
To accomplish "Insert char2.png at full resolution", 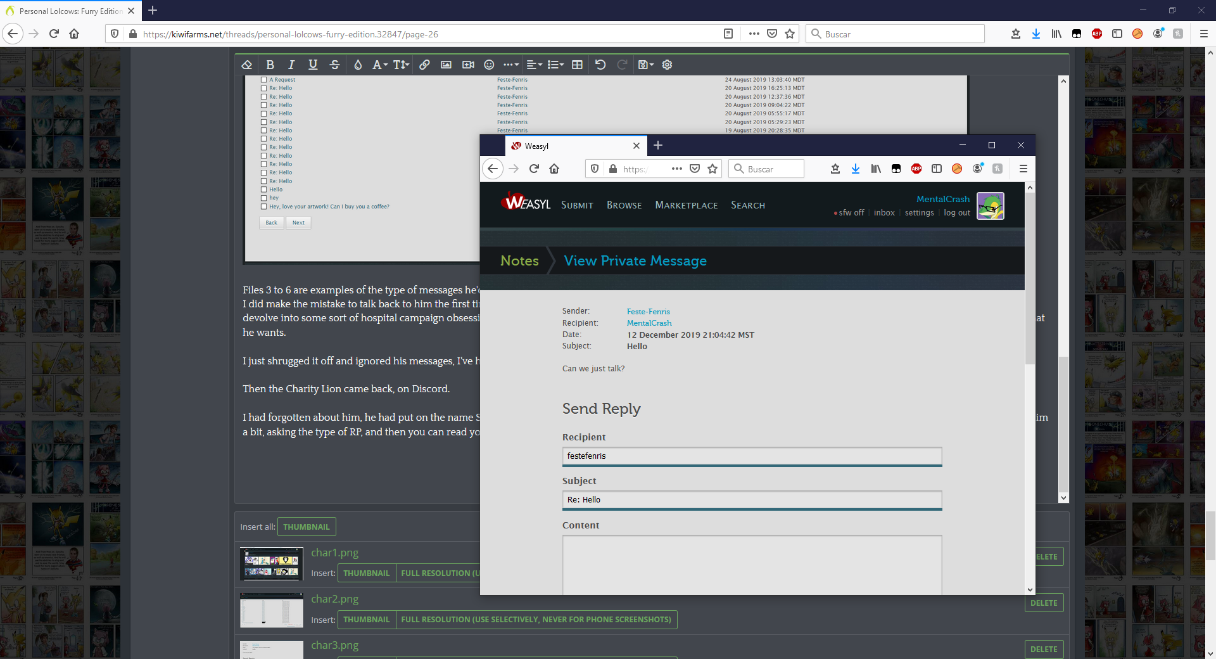I will pos(536,619).
